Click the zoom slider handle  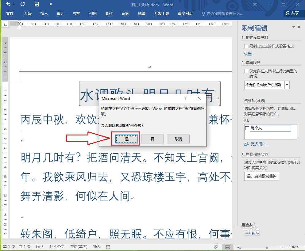[267, 248]
